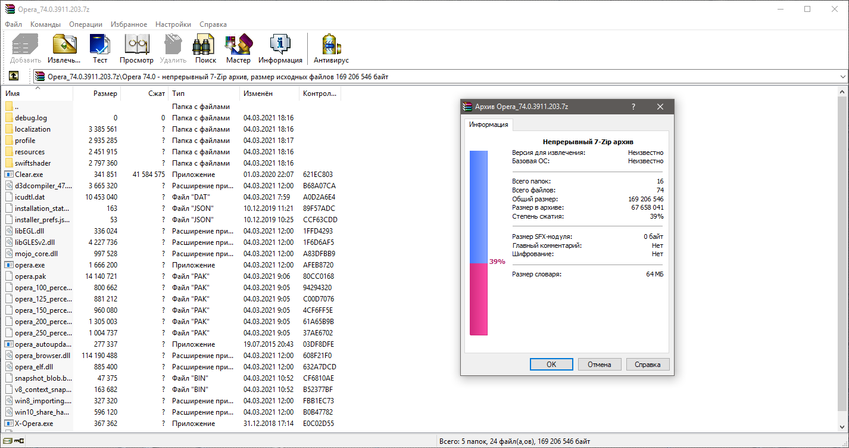849x448 pixels.
Task: Sort list by the Размер column header
Action: click(x=105, y=94)
